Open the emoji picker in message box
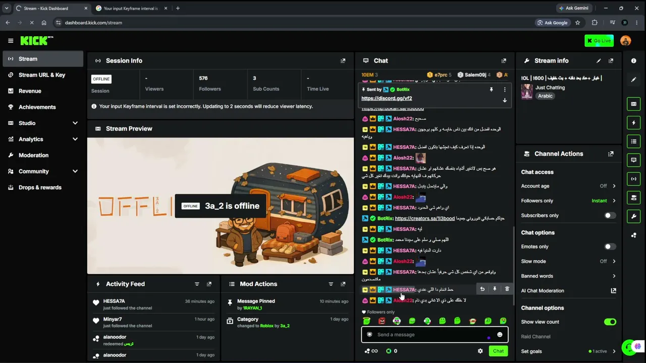Viewport: 646px width, 363px height. click(500, 335)
